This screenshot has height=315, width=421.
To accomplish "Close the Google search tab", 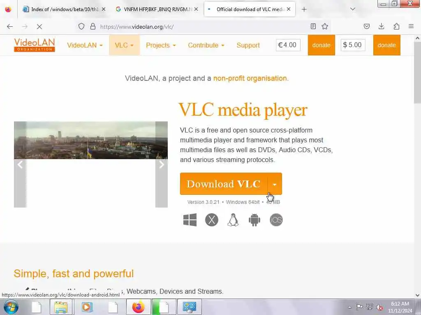I will [196, 9].
